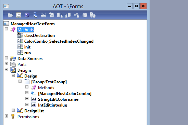Screen dimensions: 188x125
Task: Expand the DesignList node
Action: click(13, 110)
